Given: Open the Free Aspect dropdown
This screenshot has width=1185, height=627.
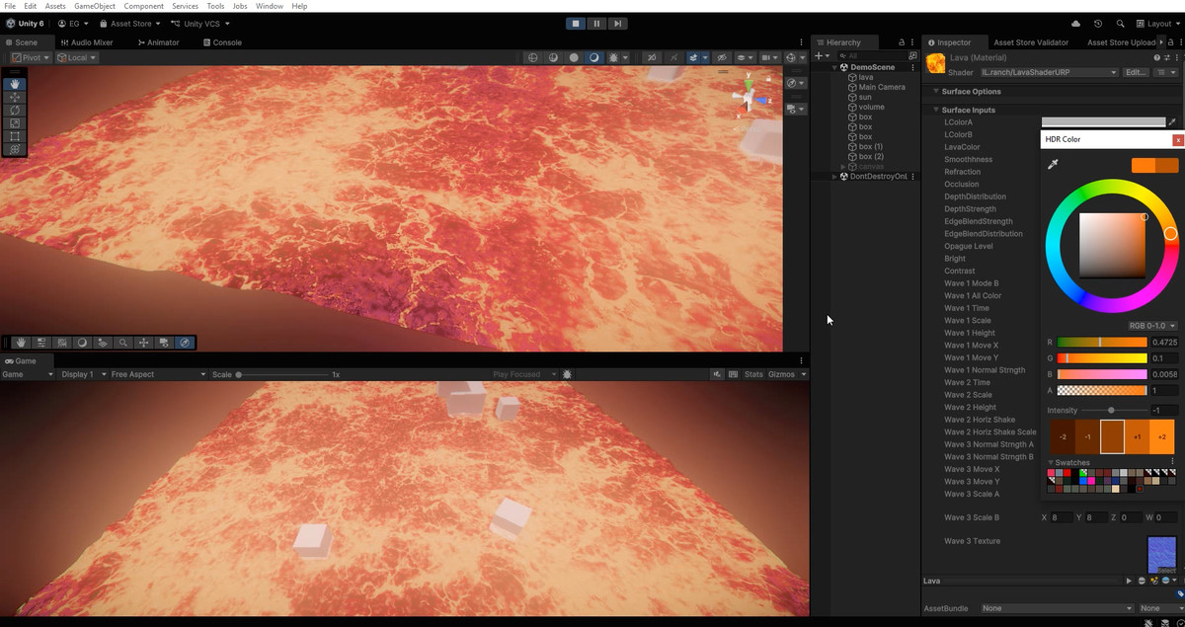Looking at the screenshot, I should (x=158, y=374).
